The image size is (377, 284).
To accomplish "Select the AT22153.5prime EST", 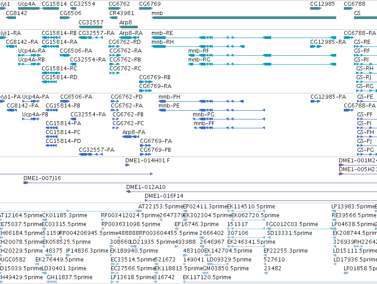I will [x=139, y=211].
